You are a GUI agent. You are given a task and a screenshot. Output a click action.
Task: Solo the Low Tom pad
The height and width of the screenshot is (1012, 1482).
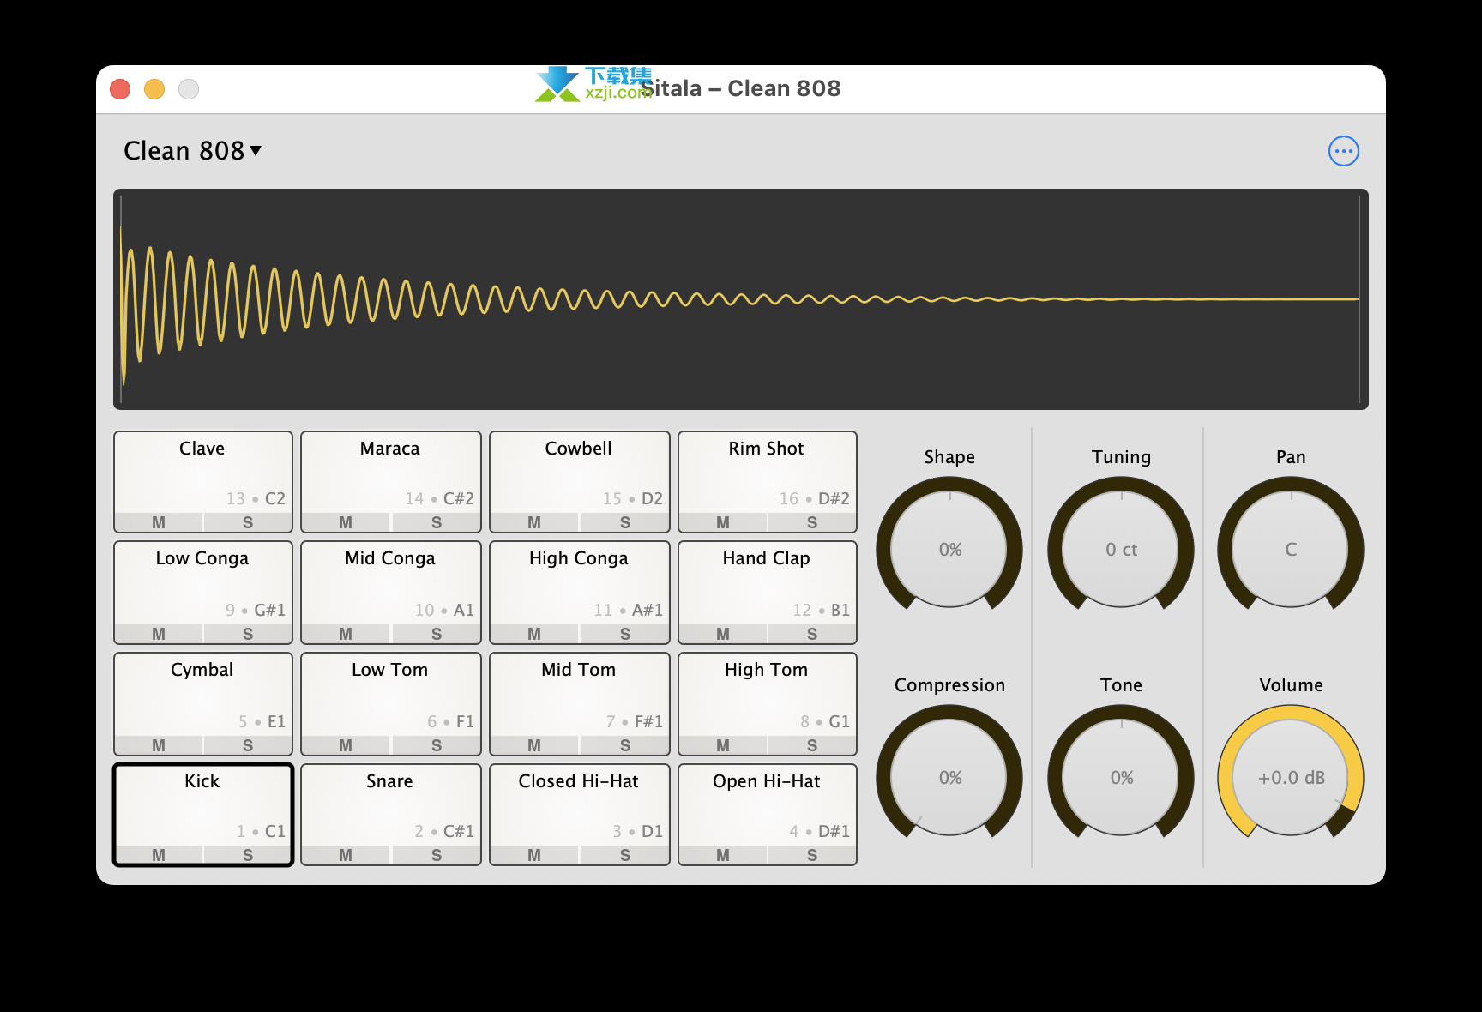tap(437, 745)
